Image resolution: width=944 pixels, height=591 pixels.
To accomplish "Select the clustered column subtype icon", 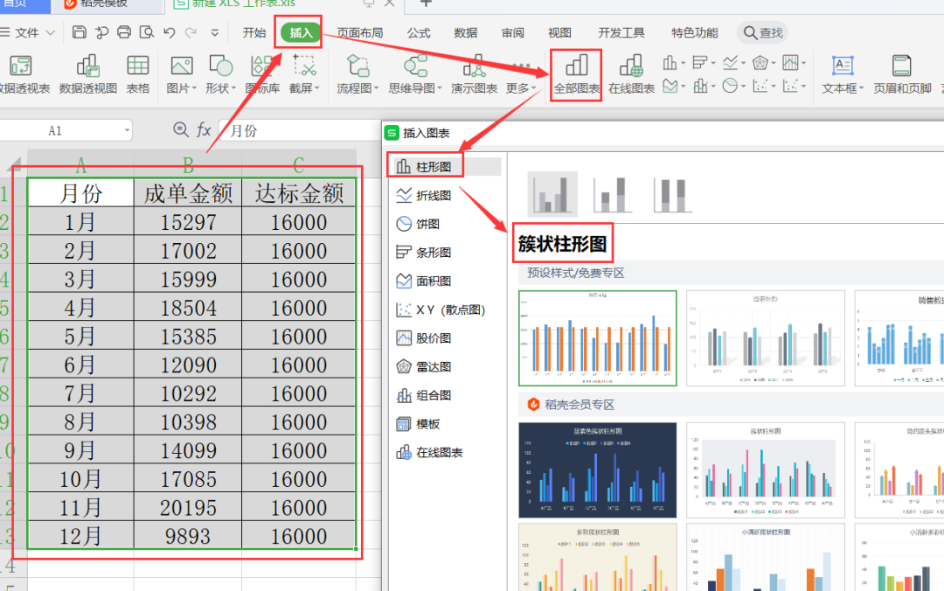I will [x=552, y=194].
